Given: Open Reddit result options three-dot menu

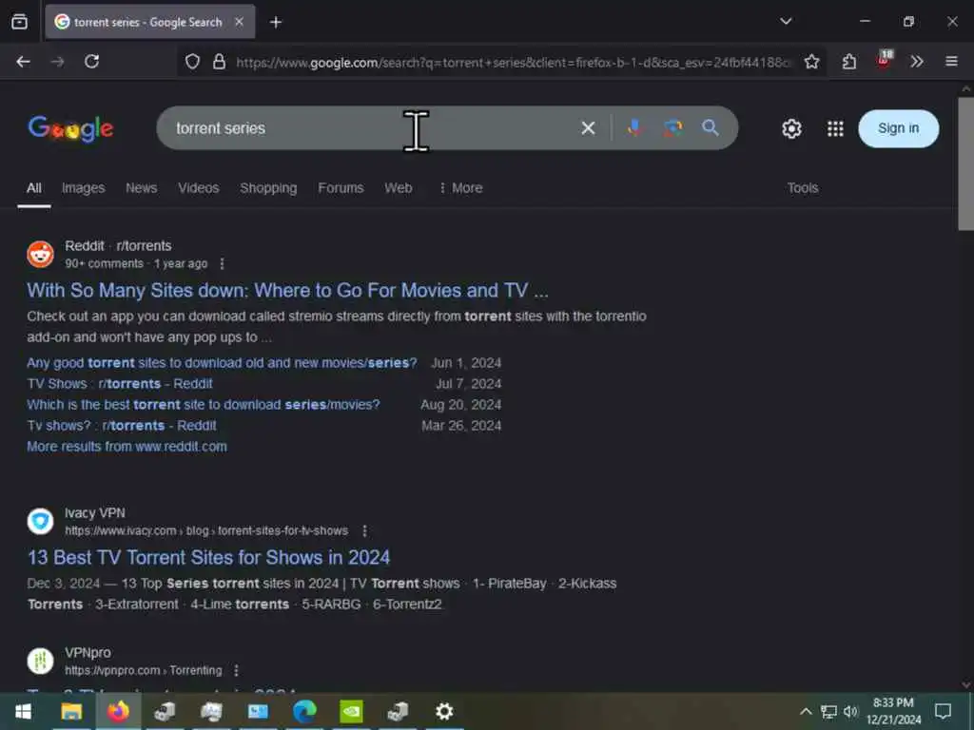Looking at the screenshot, I should [222, 264].
